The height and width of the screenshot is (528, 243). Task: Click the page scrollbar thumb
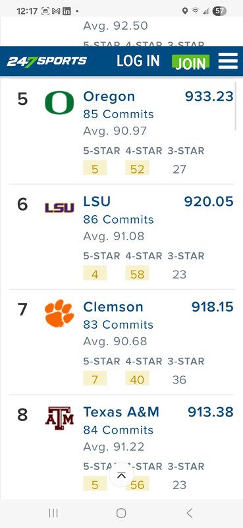(x=236, y=106)
